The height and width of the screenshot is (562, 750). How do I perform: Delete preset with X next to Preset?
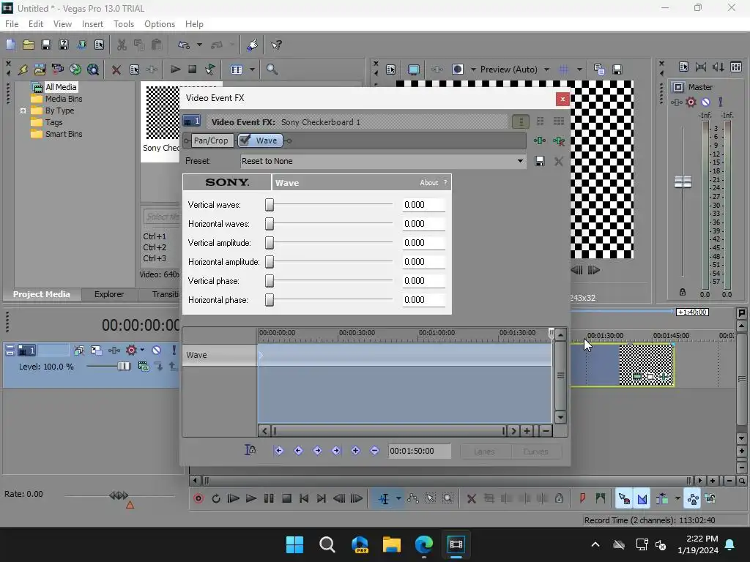558,161
